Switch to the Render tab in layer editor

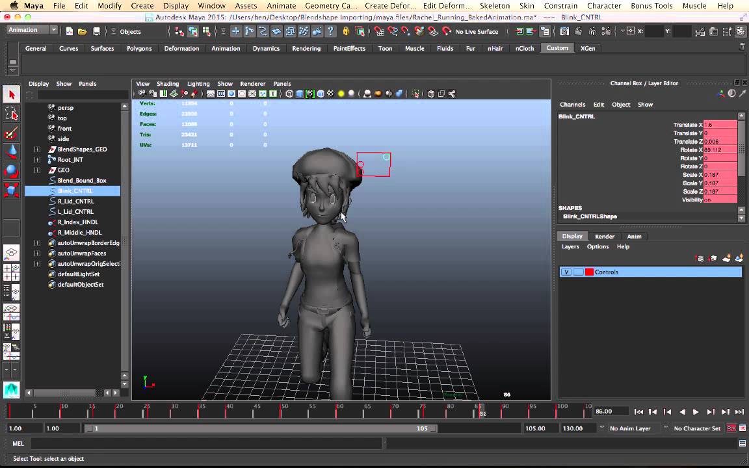(x=604, y=236)
